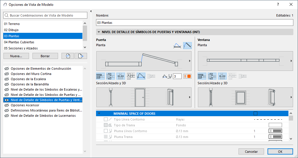Image resolution: width=298 pixels, height=158 pixels.
Task: Click the door pen number field
Action: 177,76
